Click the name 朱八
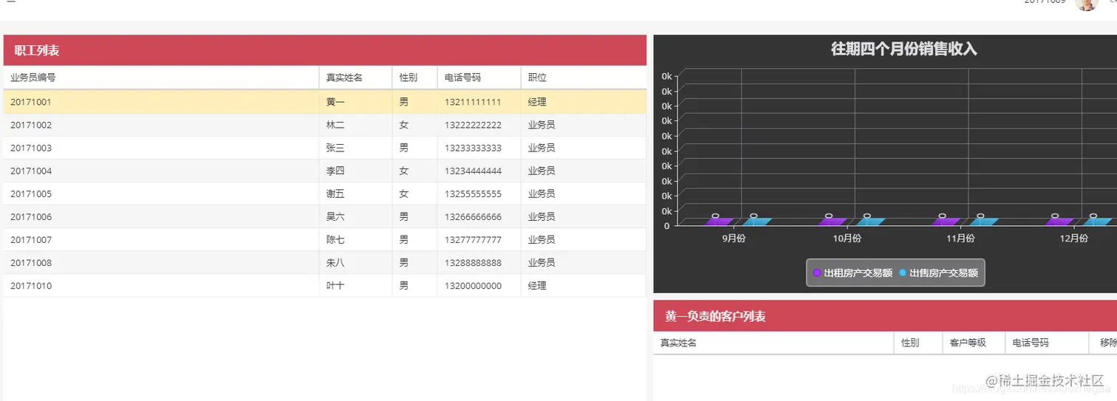The width and height of the screenshot is (1117, 401). (x=335, y=262)
